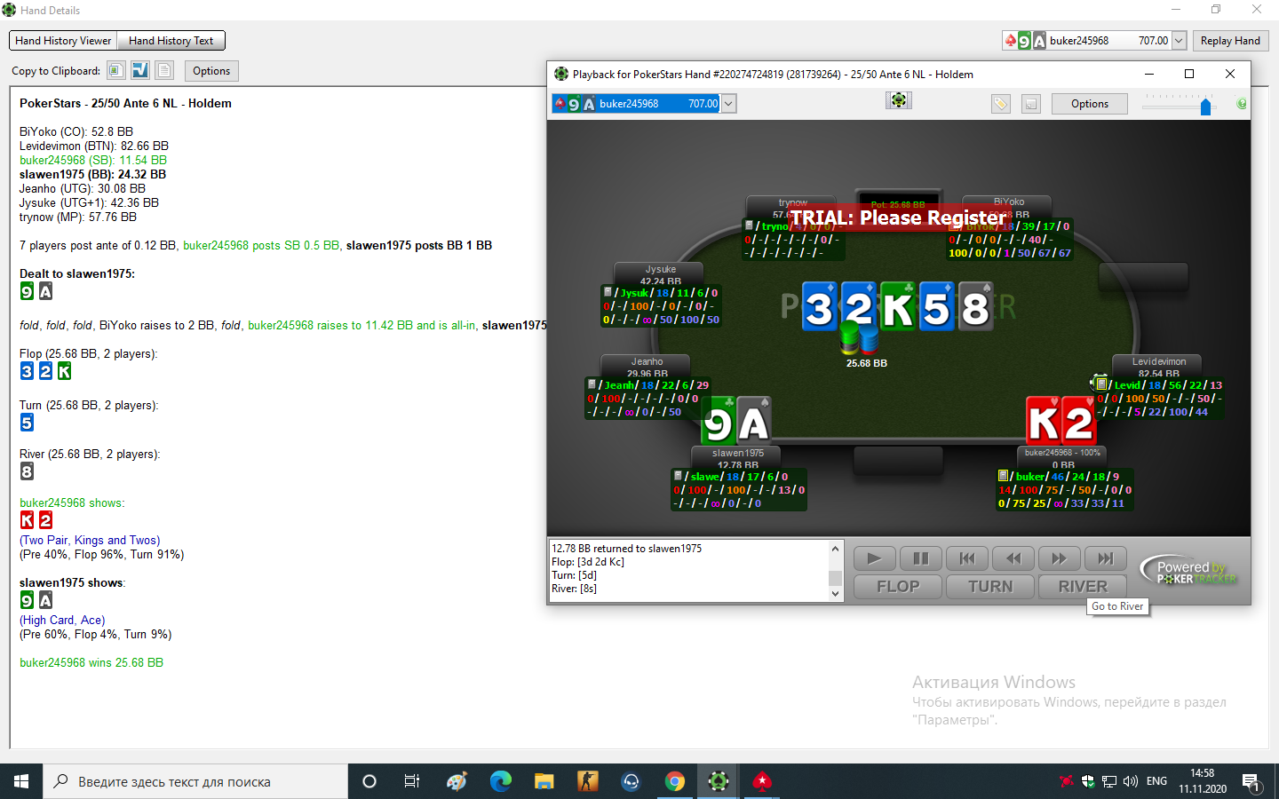Viewport: 1279px width, 799px height.
Task: Click poker chip icon in replayer toolbar
Action: [899, 100]
